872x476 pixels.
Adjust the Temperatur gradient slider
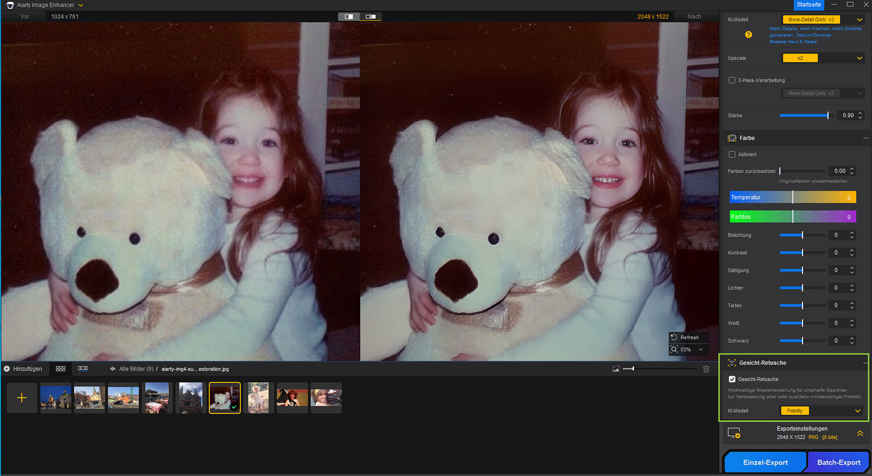click(x=793, y=197)
